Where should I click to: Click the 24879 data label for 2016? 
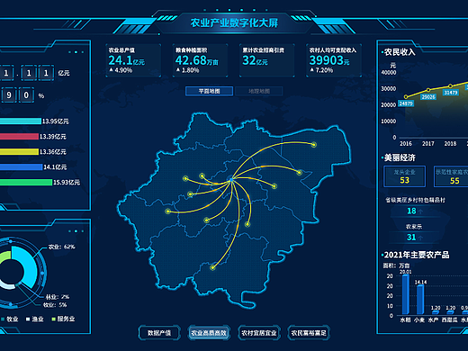click(x=406, y=103)
